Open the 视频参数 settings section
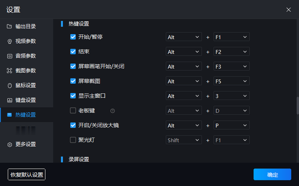Screen dimensions: 299x186 coord(27,41)
